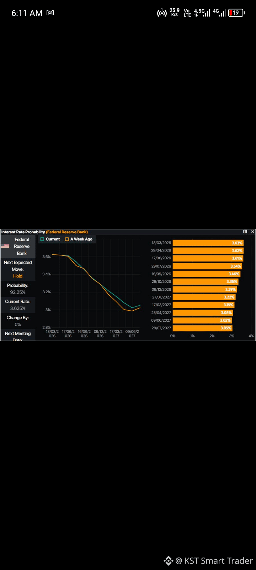The image size is (256, 570).
Task: Click the Next Expected Move label
Action: [x=18, y=266]
